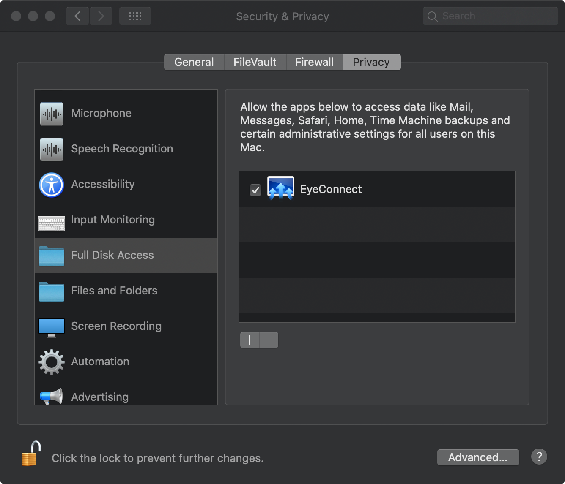Select the Files and Folders folder icon
565x484 pixels.
pyautogui.click(x=52, y=291)
